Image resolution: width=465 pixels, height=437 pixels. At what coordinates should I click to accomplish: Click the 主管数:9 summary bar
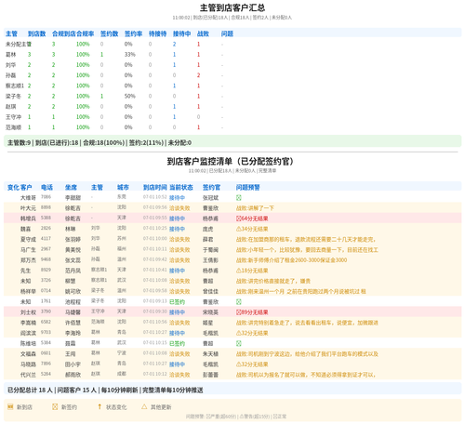click(x=232, y=142)
